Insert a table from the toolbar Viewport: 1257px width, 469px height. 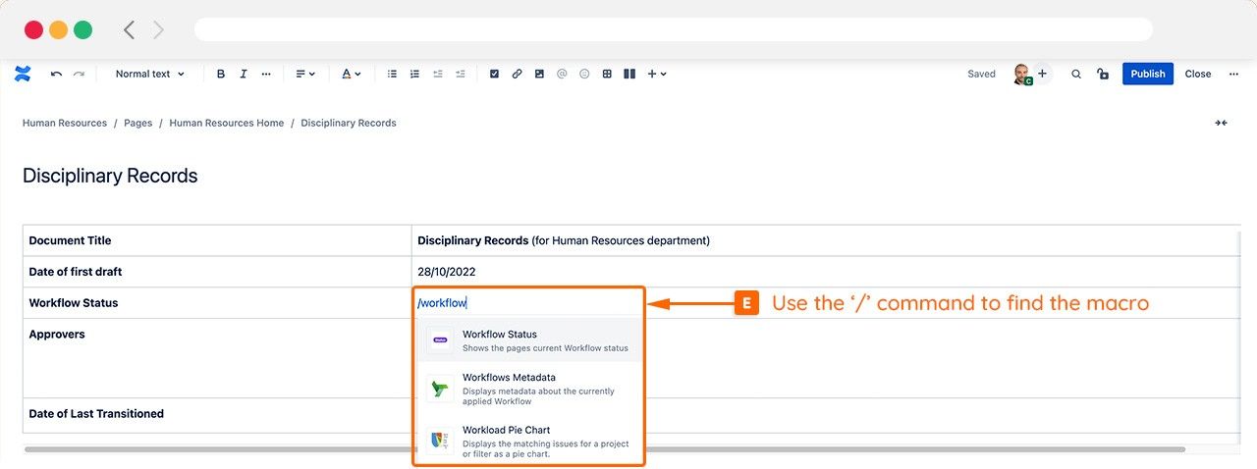(607, 74)
